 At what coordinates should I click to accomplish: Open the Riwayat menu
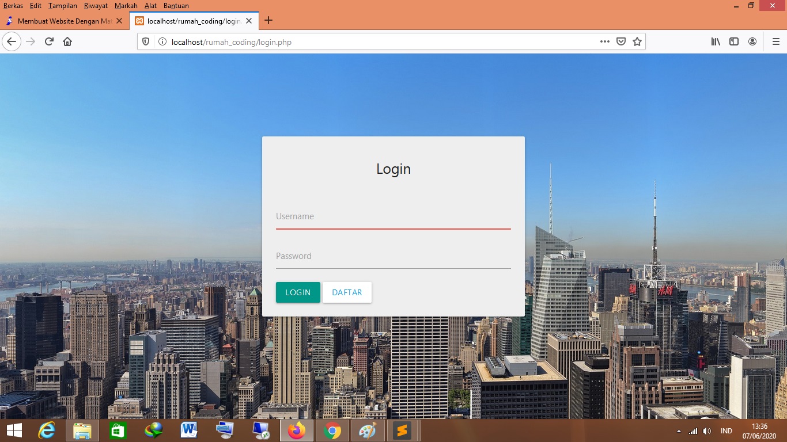pos(96,6)
